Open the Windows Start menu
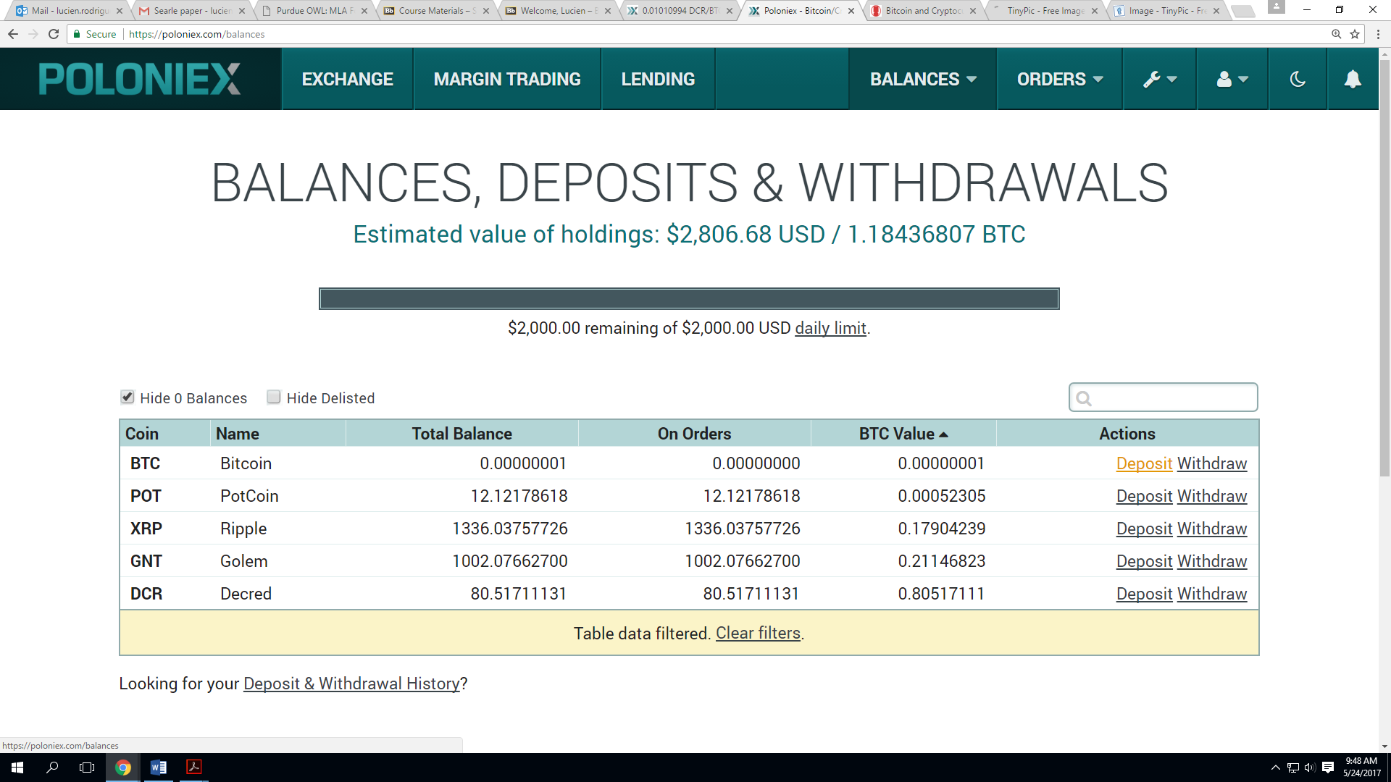This screenshot has height=782, width=1391. click(x=17, y=768)
